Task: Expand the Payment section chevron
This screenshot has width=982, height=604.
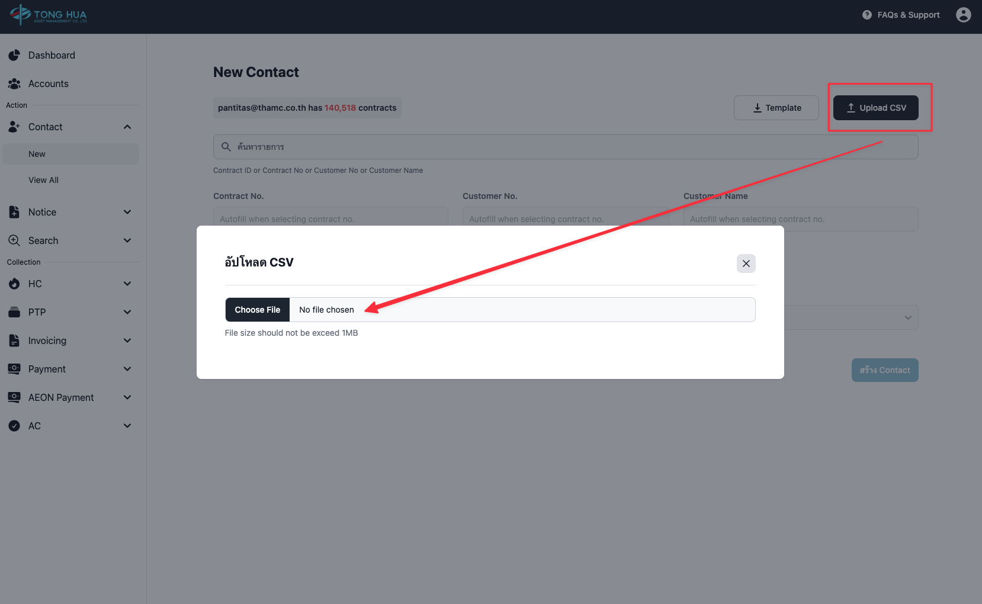Action: coord(127,369)
